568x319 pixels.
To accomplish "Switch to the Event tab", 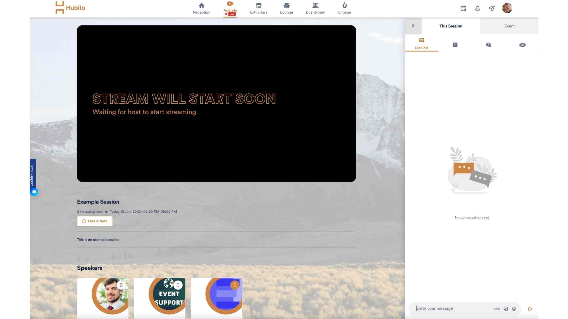I will click(509, 26).
